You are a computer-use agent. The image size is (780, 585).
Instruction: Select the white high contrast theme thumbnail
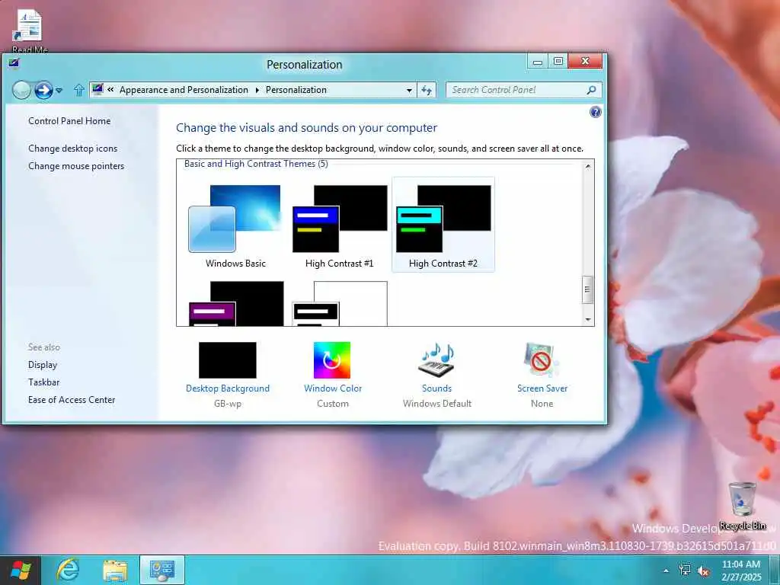340,303
